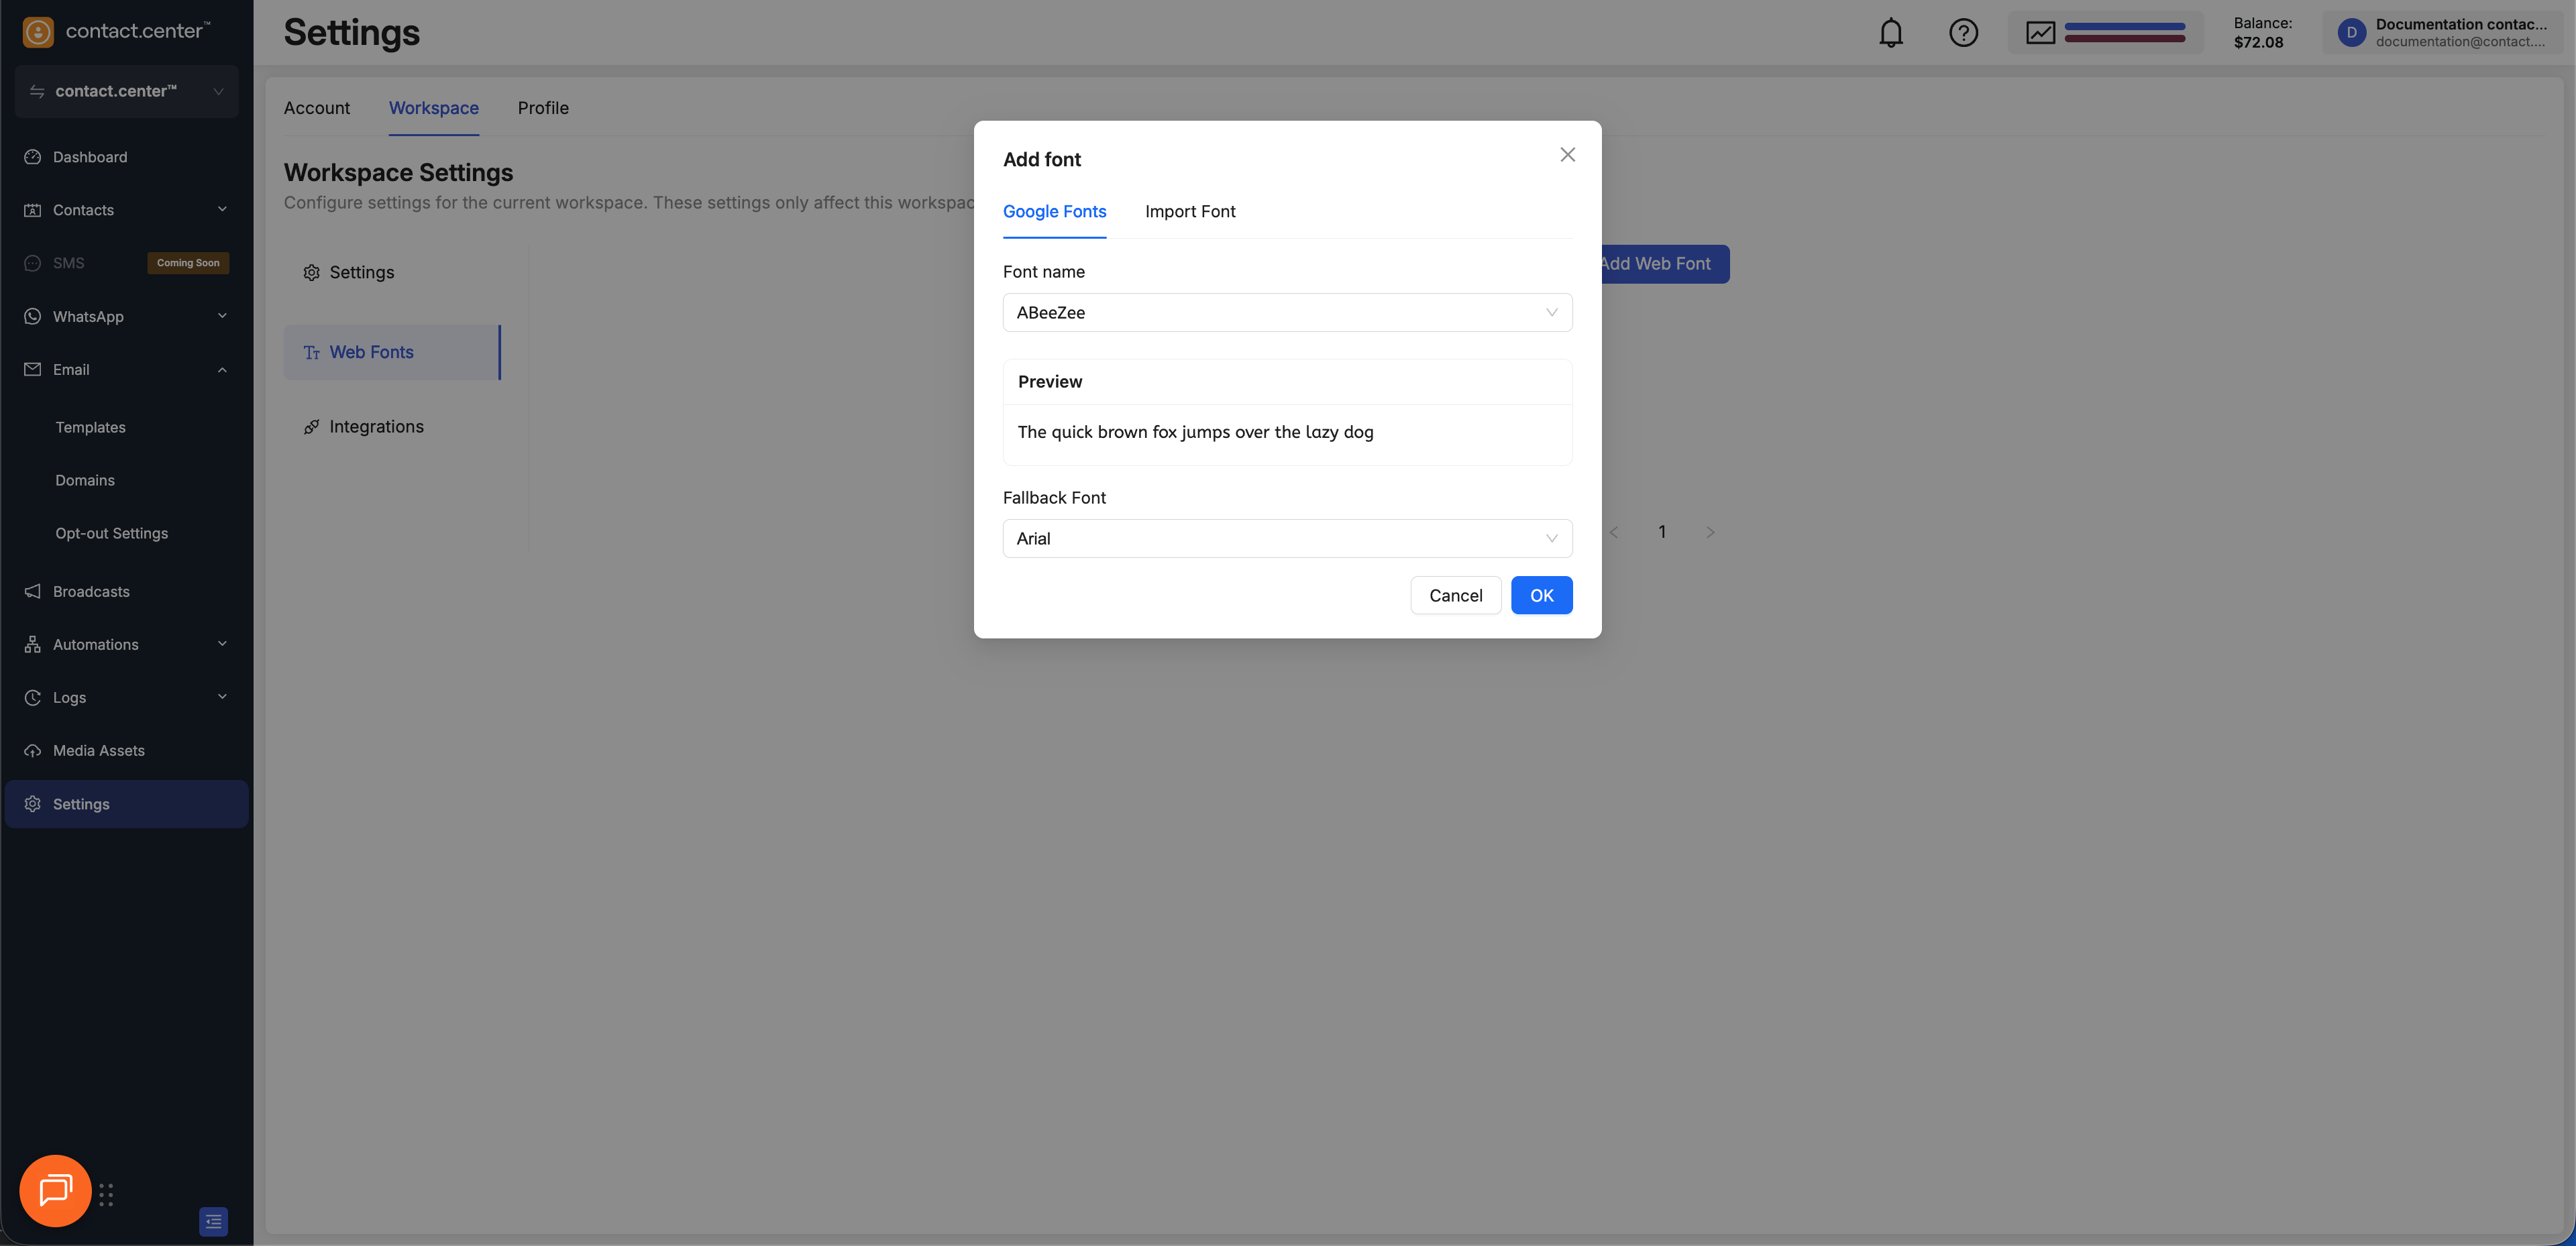Click the Dashboard gauge icon
The height and width of the screenshot is (1246, 2576).
[x=33, y=157]
